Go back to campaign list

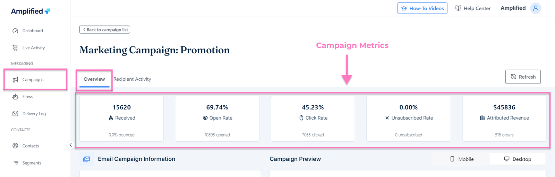[x=105, y=30]
